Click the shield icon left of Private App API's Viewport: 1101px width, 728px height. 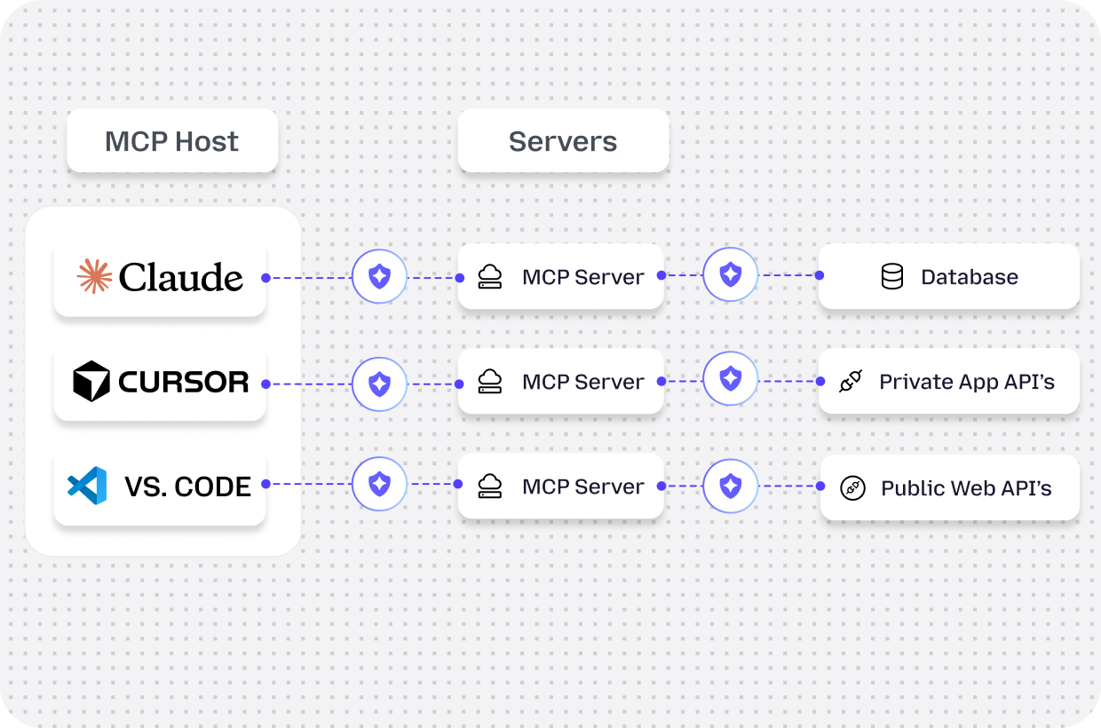730,379
